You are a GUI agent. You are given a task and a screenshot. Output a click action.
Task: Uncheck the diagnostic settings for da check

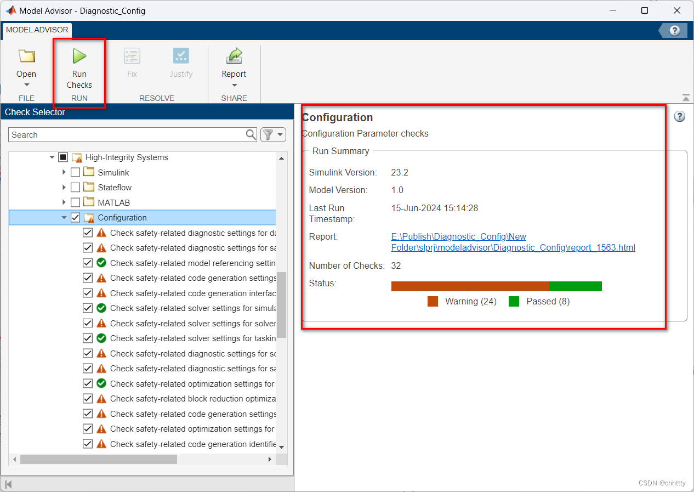point(88,233)
